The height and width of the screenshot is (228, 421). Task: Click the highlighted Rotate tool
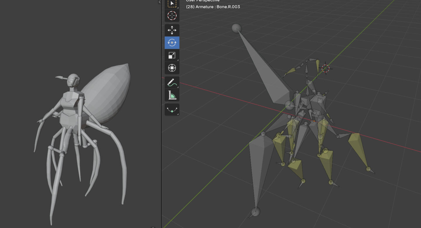coord(172,43)
